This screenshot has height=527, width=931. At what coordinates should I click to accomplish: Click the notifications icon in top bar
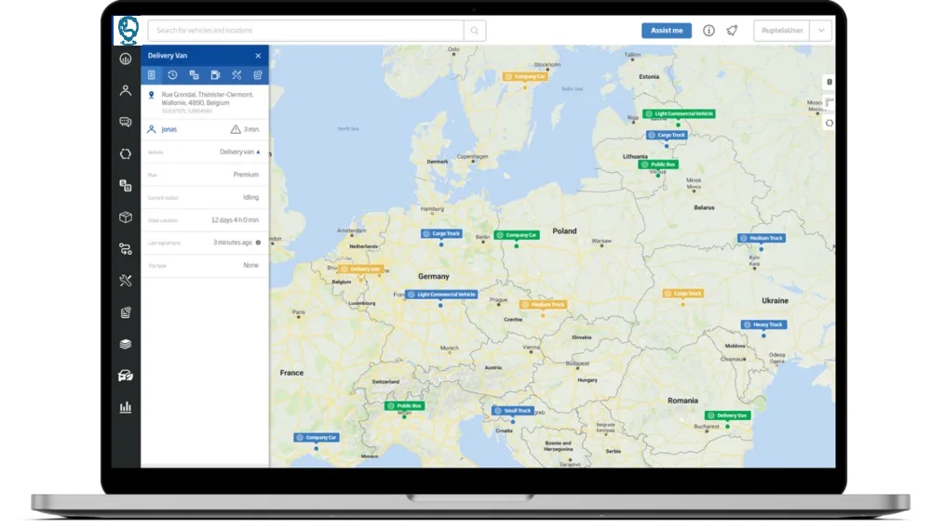733,31
